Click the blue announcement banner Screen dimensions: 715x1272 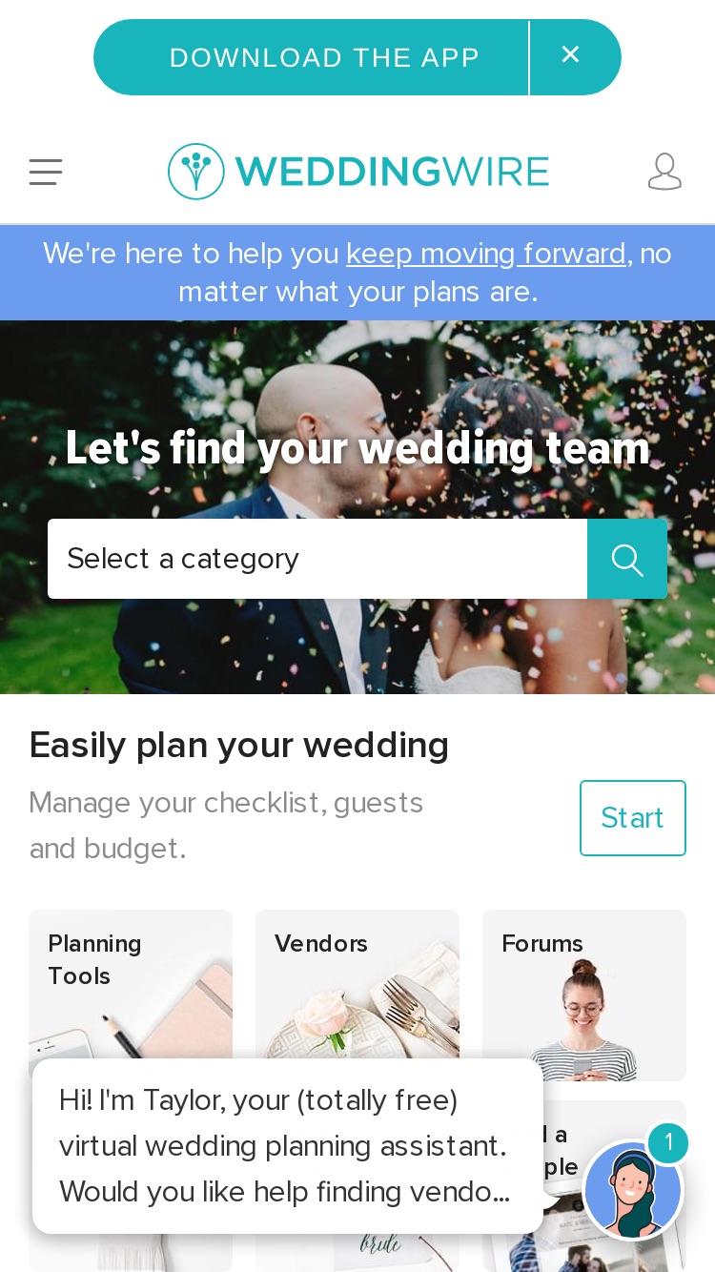point(357,273)
